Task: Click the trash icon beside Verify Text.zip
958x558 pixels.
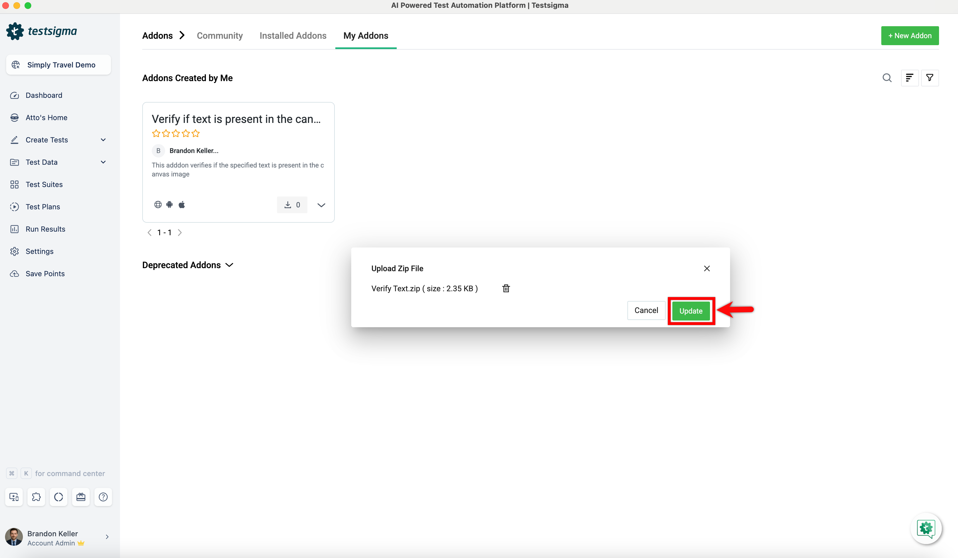Action: [506, 288]
